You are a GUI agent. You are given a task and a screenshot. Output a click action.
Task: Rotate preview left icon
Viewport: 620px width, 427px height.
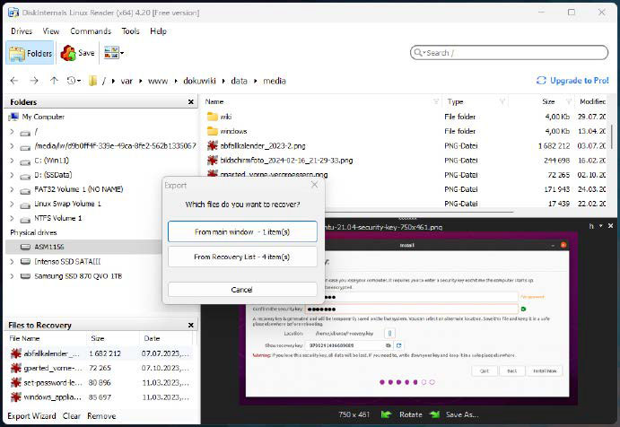[x=386, y=414]
